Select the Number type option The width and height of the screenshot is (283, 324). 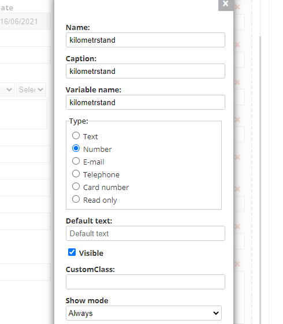point(76,148)
